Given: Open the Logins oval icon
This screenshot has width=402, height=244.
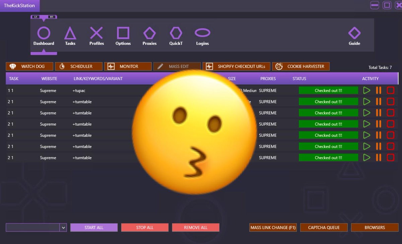Looking at the screenshot, I should coord(202,33).
